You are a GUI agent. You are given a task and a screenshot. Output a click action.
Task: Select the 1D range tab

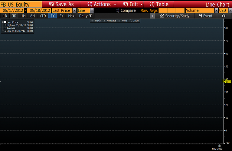(x=5, y=16)
